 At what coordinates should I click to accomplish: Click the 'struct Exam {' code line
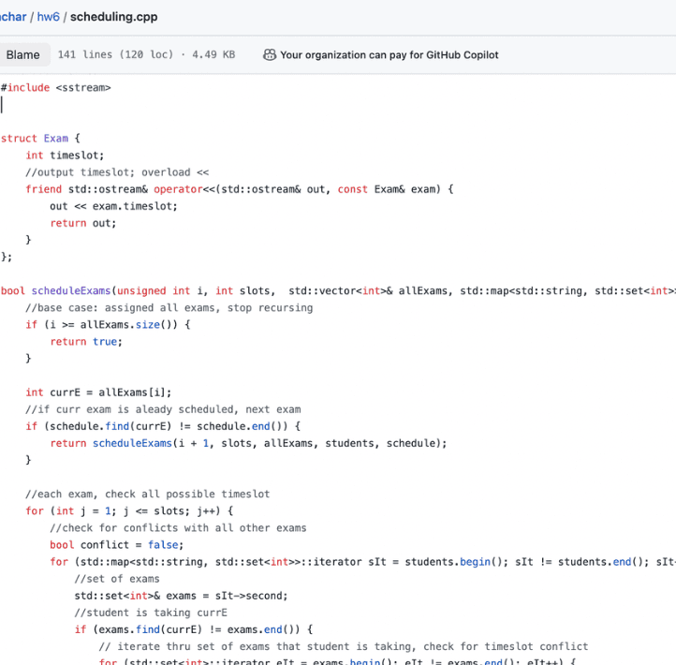pyautogui.click(x=40, y=139)
